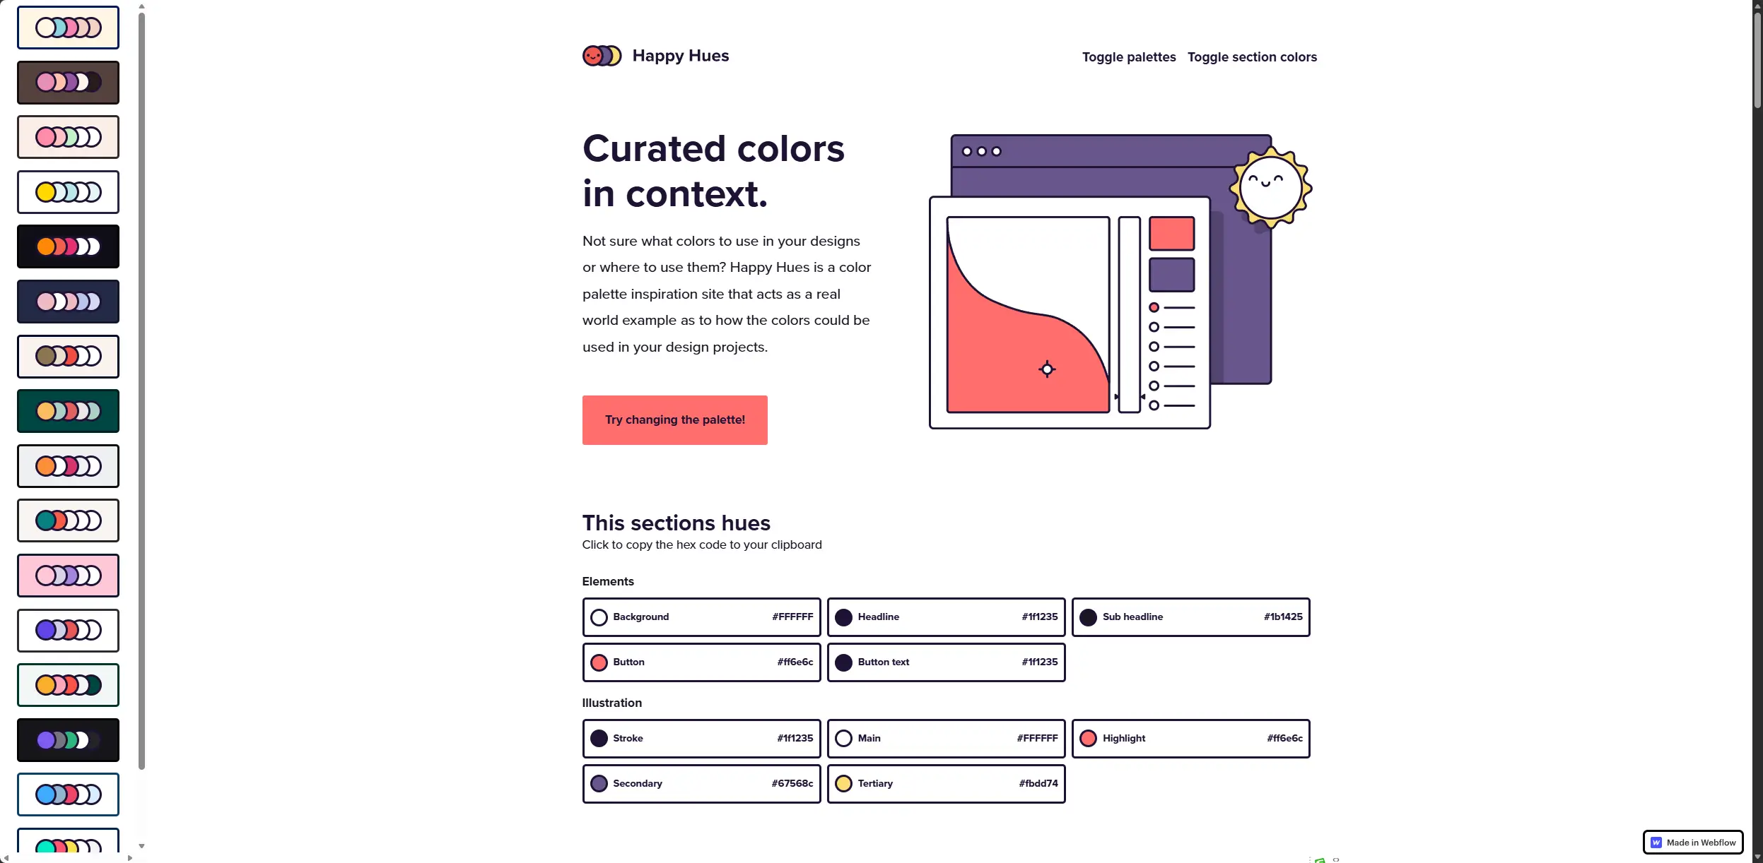Click the crosshair target in the illustration
This screenshot has width=1763, height=863.
pos(1047,369)
